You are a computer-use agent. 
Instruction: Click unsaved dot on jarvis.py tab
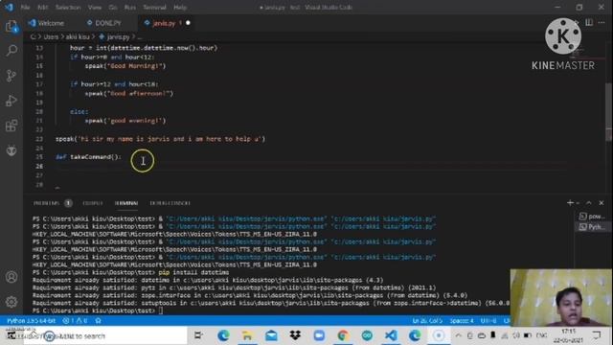pos(188,23)
